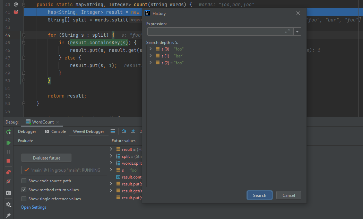Viewport: 363px width, 219px height.
Task: Expand the split future value
Action: pyautogui.click(x=111, y=156)
